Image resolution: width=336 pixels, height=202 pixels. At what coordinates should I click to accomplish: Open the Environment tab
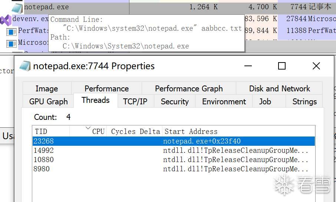pyautogui.click(x=224, y=102)
